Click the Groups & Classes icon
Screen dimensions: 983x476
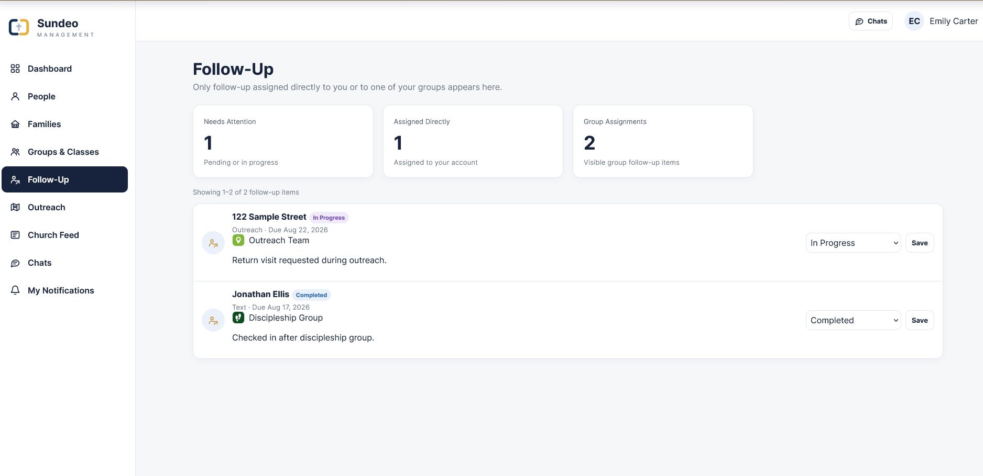click(x=15, y=152)
